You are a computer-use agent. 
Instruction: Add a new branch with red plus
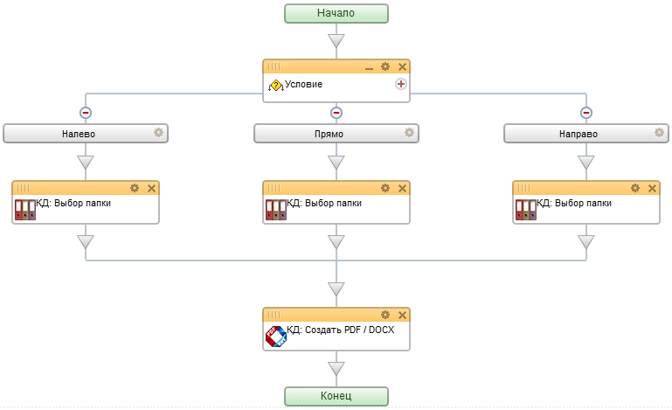401,84
